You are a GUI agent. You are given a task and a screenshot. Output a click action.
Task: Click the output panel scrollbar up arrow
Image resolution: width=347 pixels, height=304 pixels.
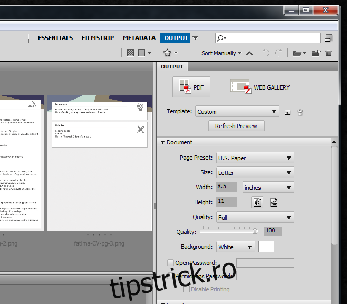click(x=334, y=142)
